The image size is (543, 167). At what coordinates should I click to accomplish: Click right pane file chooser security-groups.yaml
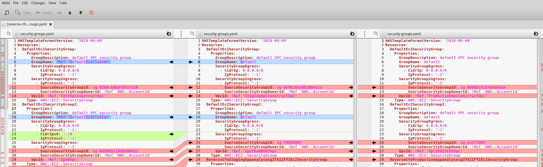(x=460, y=34)
